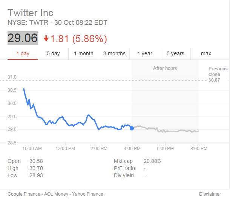Switch to the 5 day chart

click(x=53, y=53)
